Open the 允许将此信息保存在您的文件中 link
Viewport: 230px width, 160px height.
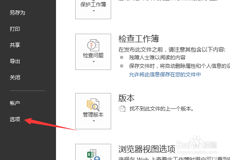tap(165, 75)
